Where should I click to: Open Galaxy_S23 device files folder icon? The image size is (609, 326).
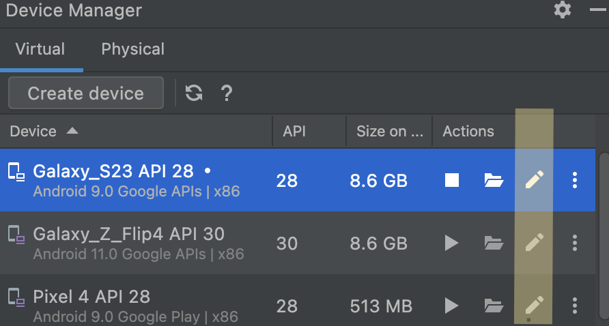point(494,180)
